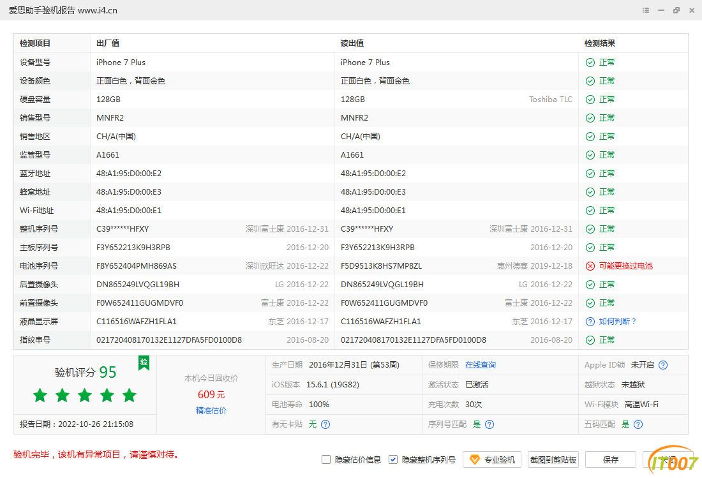Restore down the 验机报告 window
The width and height of the screenshot is (702, 478).
676,10
